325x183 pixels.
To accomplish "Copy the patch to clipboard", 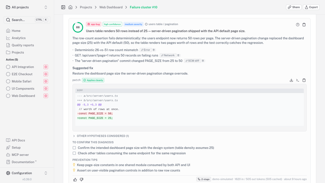I will [304, 80].
